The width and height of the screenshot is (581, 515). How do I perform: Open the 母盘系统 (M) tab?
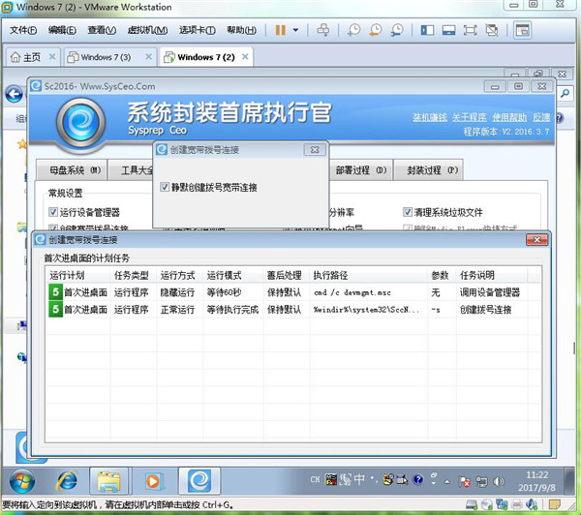pyautogui.click(x=72, y=170)
